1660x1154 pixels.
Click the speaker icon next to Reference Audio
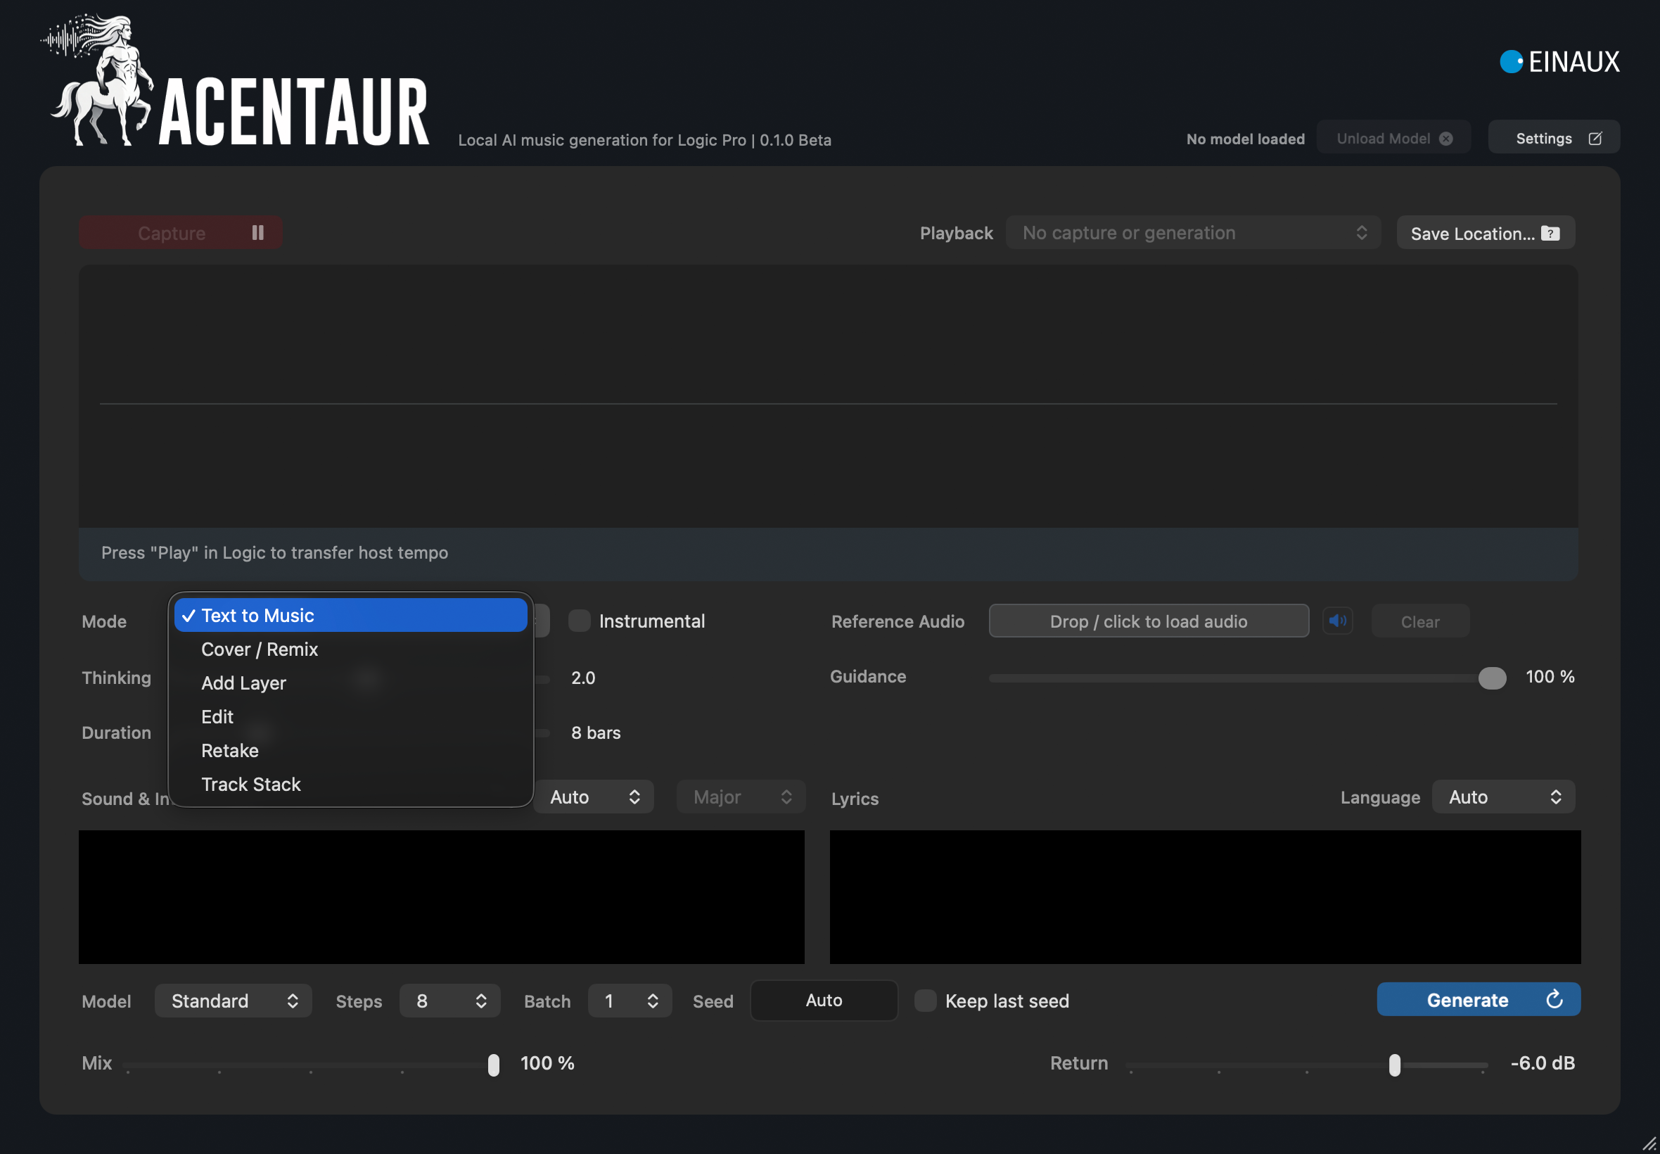[x=1337, y=621]
